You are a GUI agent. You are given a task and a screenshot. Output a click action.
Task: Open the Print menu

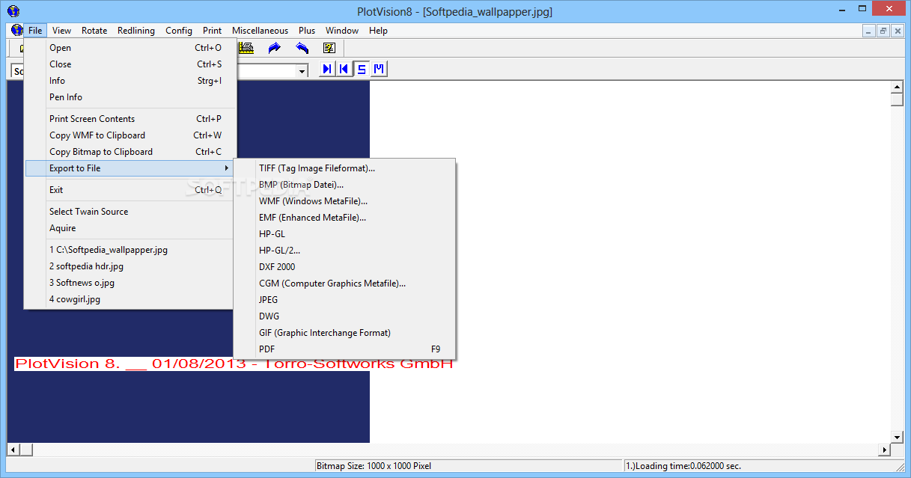tap(212, 31)
